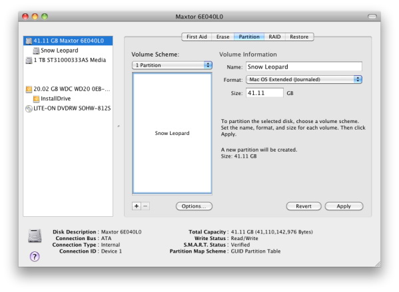
Task: Open the Volume Scheme 1 Partition dropdown
Action: [x=172, y=65]
